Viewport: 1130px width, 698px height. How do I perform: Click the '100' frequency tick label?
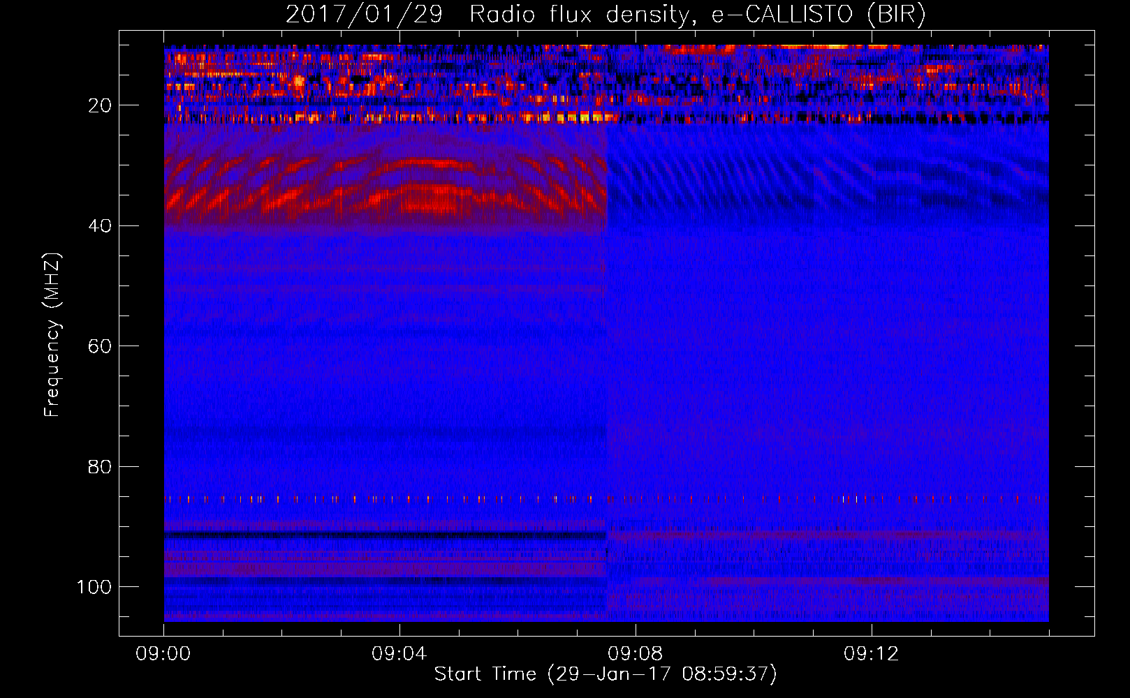tap(94, 587)
